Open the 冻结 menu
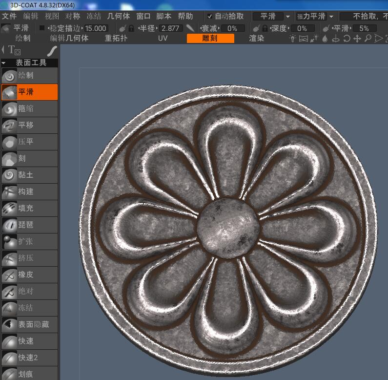 point(94,16)
